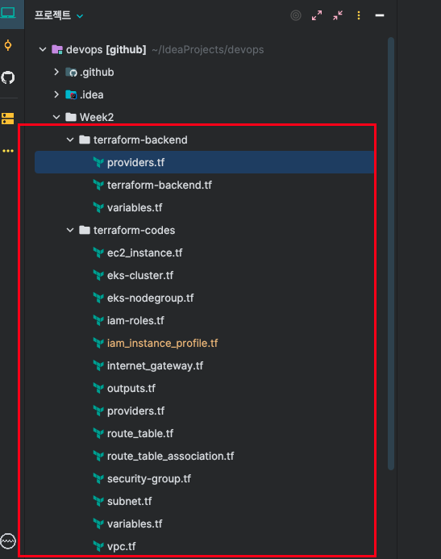This screenshot has width=441, height=559.
Task: Select providers.tf under terraform-backend
Action: (x=204, y=162)
